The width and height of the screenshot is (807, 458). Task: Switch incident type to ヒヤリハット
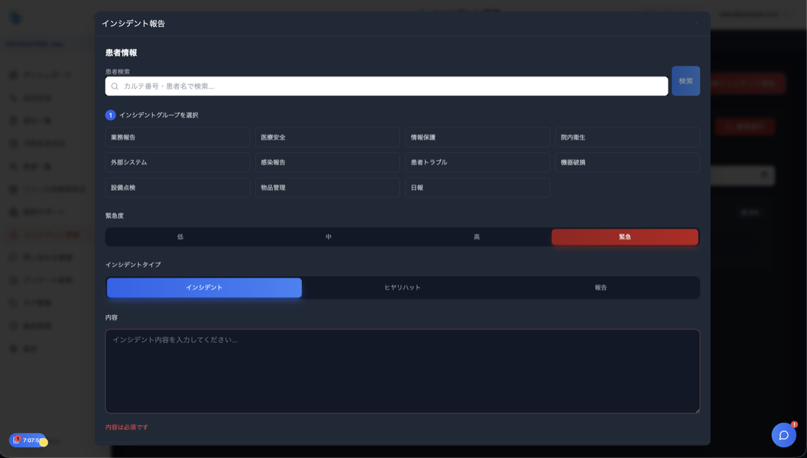coord(402,287)
